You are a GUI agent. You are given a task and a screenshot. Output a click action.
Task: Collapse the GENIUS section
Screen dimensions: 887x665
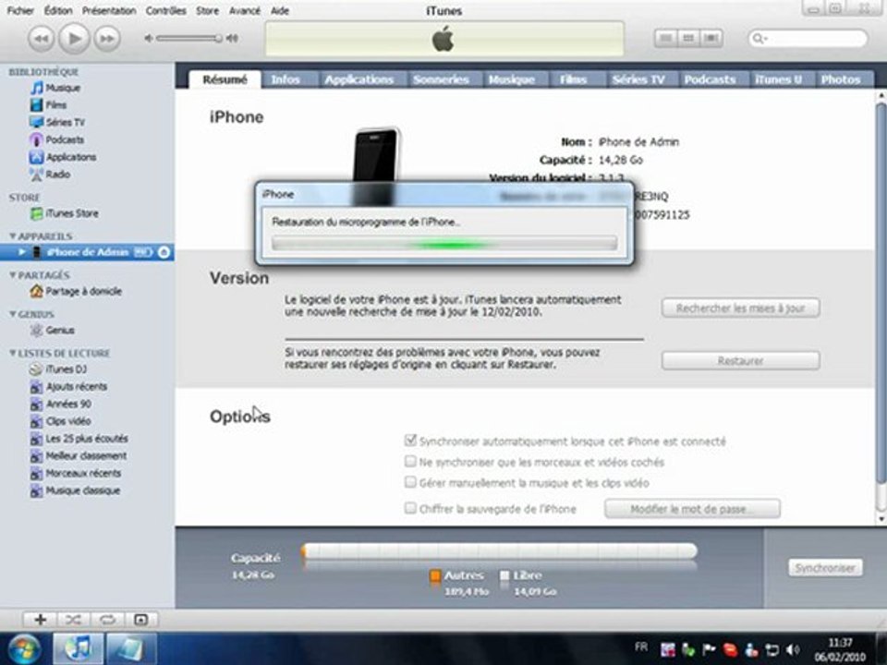coord(12,314)
